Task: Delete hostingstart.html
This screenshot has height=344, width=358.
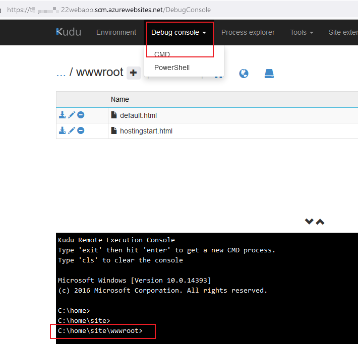Action: 81,130
